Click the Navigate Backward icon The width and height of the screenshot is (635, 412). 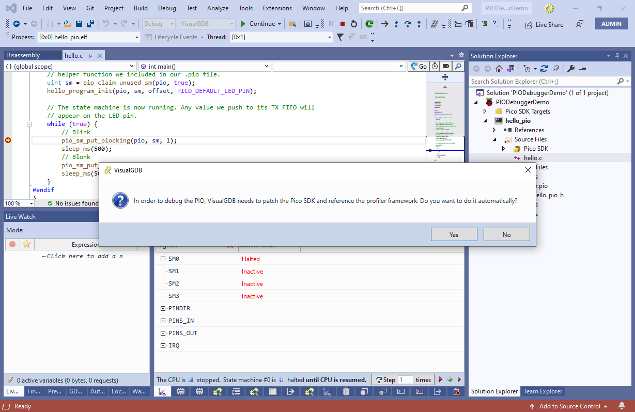[x=17, y=24]
